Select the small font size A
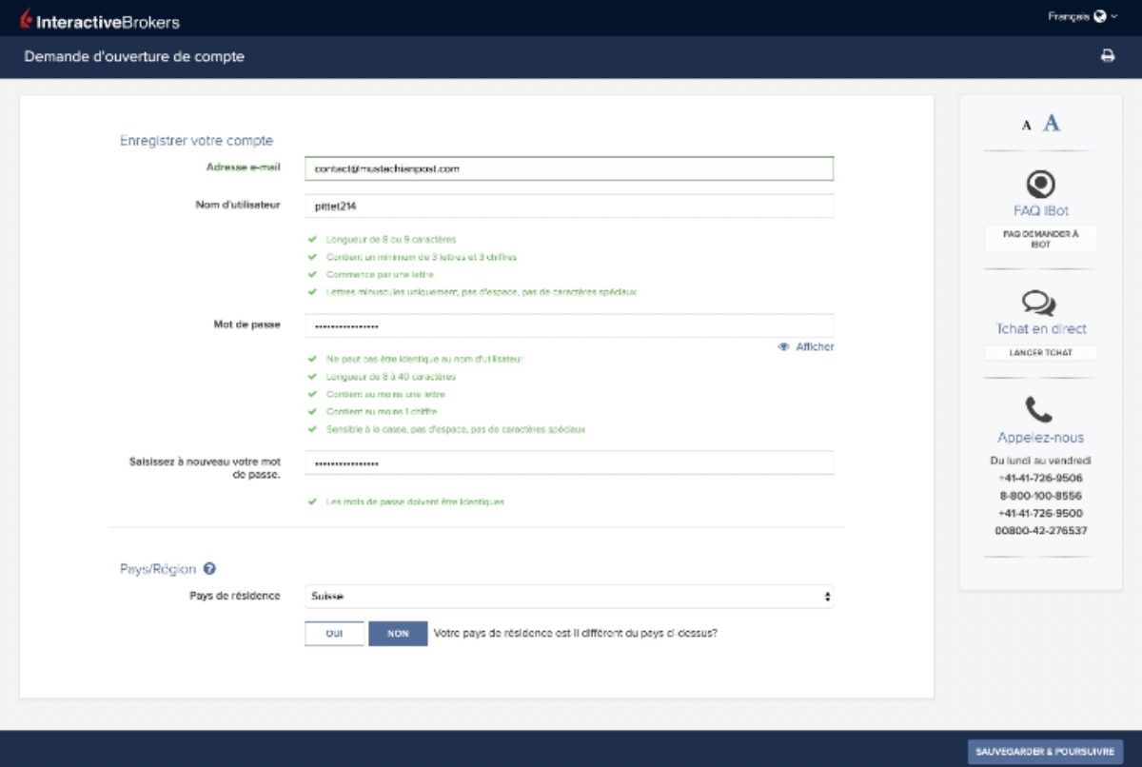The image size is (1142, 767). [1027, 125]
